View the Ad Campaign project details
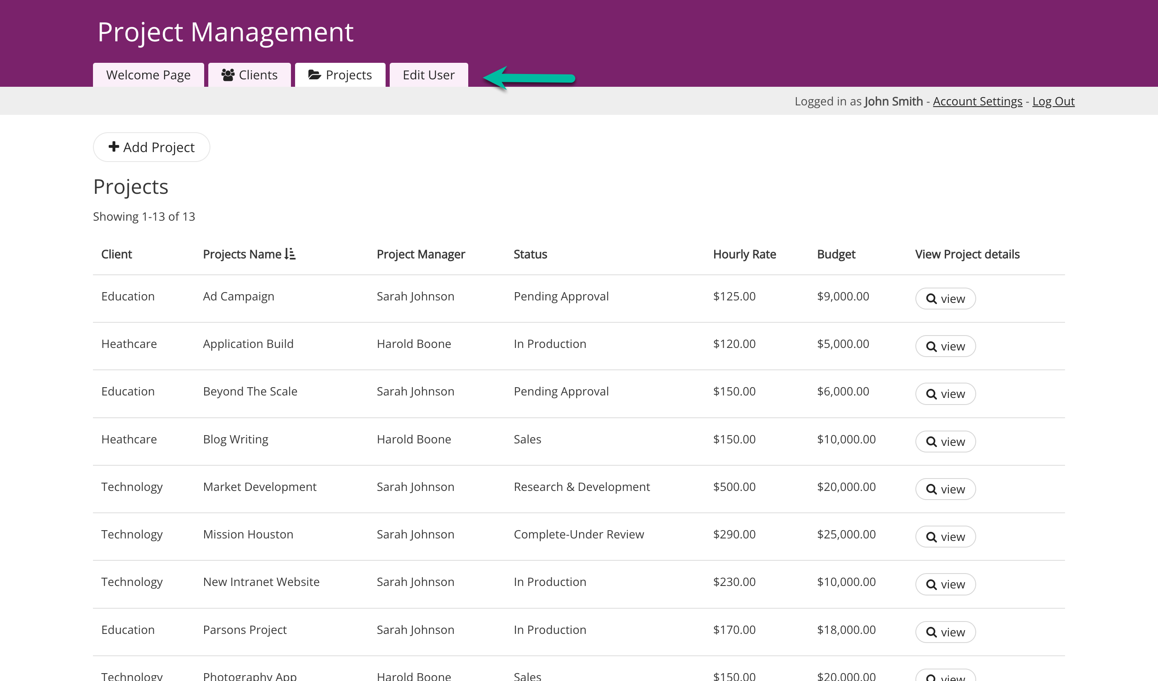Viewport: 1158px width, 681px height. coord(945,299)
